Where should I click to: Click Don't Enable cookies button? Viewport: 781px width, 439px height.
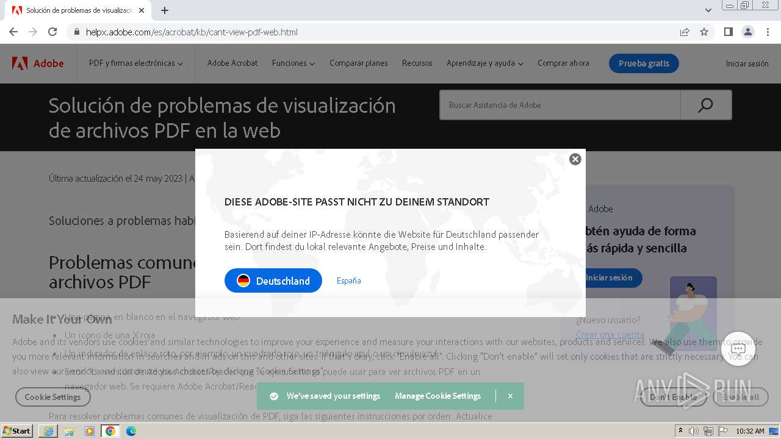pos(674,397)
